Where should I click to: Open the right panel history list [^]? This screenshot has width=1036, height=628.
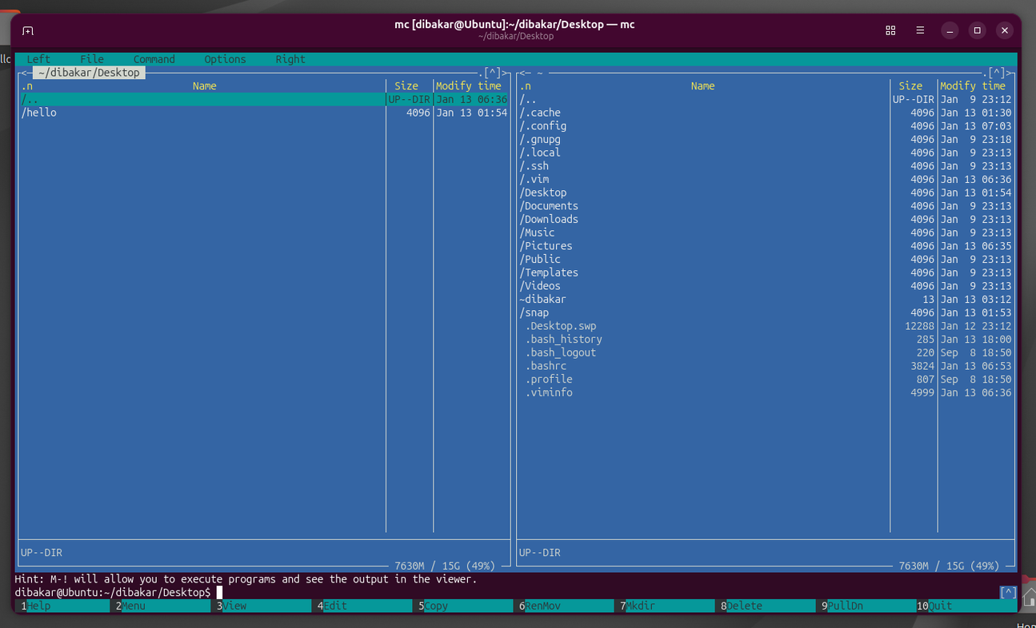coord(997,73)
